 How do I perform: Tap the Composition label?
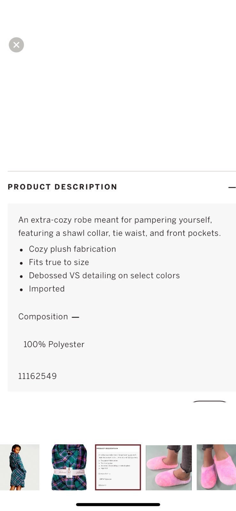[43, 317]
